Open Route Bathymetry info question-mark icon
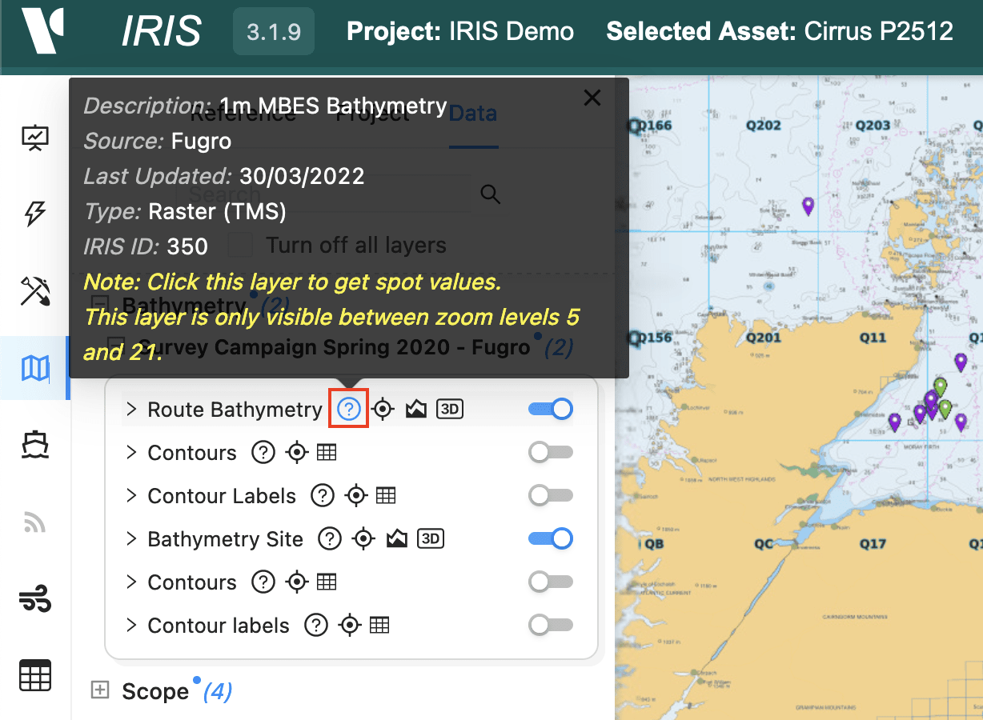983x720 pixels. tap(349, 410)
